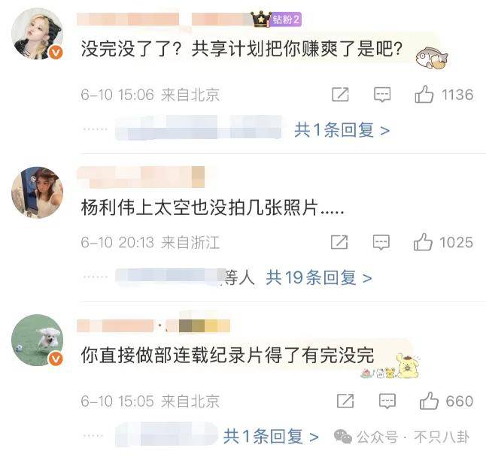Viewport: 486px width, 457px height.
Task: Reply to the comment from 浙江
Action: tap(381, 243)
